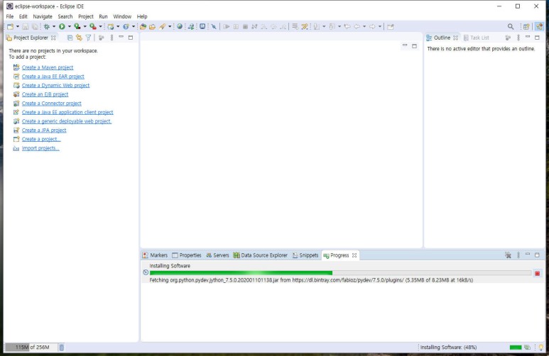
Task: Select the Java EE perspective button
Action: pyautogui.click(x=539, y=26)
